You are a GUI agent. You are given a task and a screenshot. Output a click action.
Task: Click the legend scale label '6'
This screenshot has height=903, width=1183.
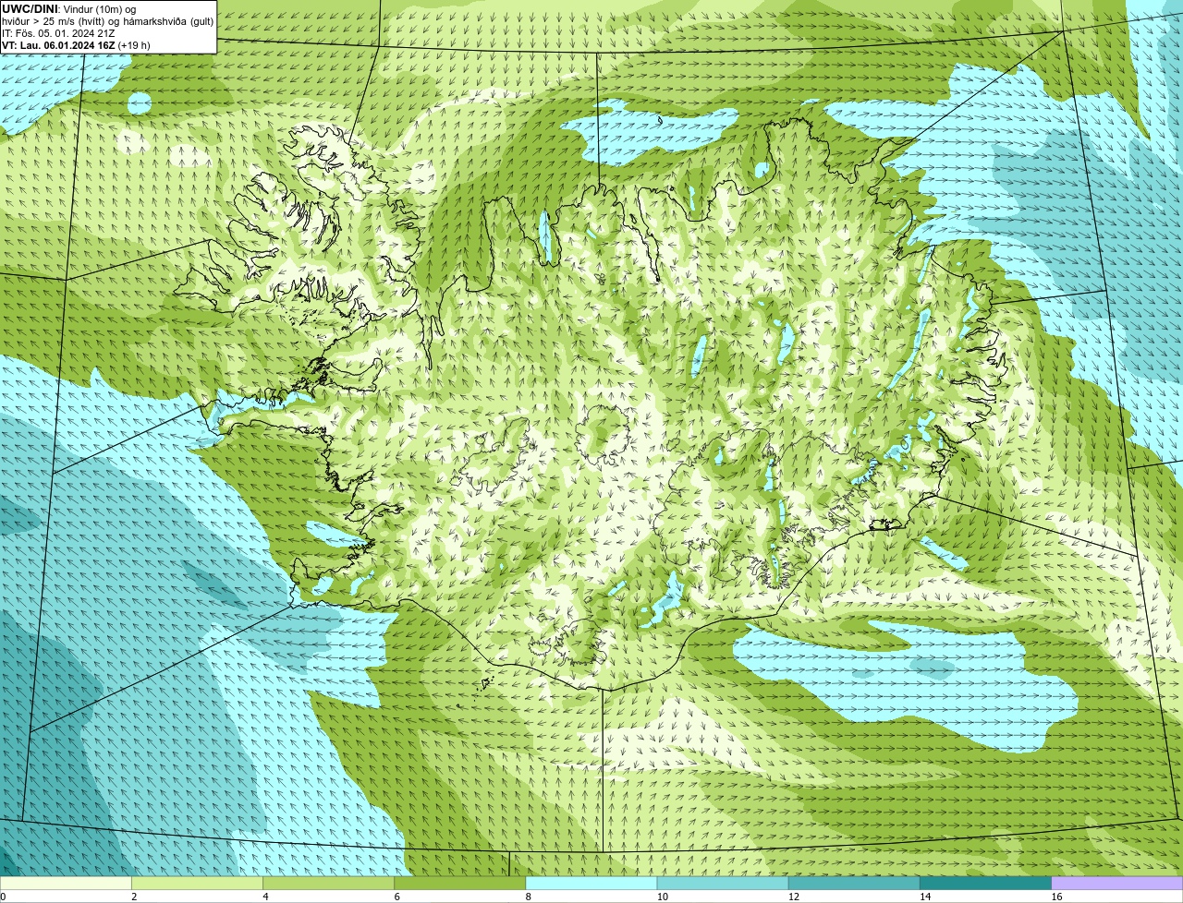point(396,897)
